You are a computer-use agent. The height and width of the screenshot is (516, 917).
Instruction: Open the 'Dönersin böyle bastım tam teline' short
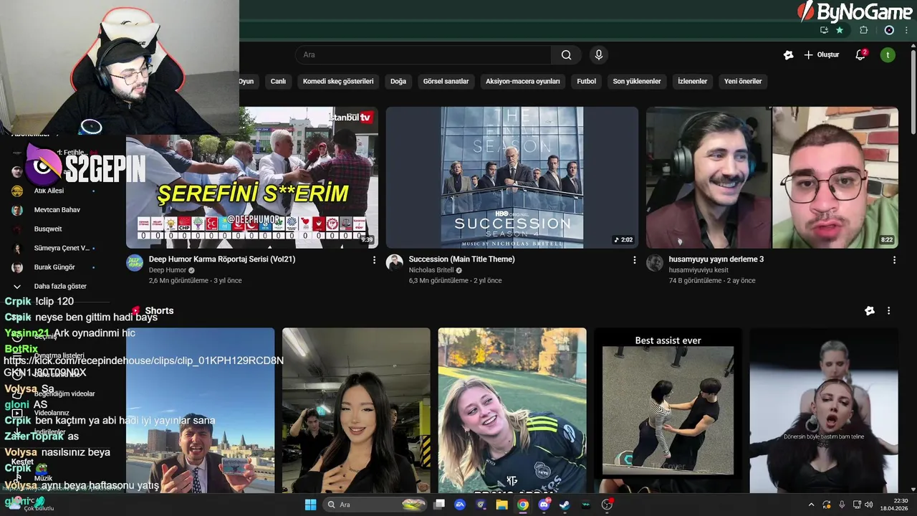click(x=824, y=411)
